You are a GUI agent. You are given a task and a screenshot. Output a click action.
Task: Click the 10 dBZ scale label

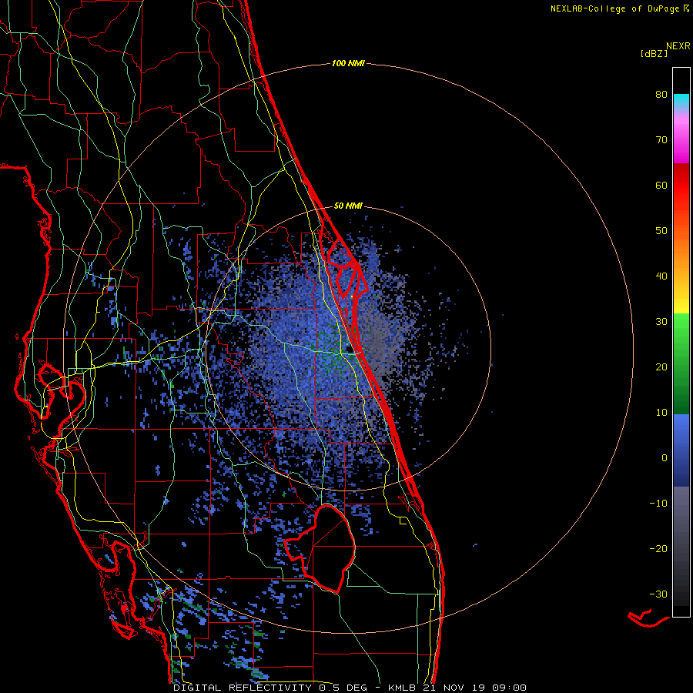point(661,413)
